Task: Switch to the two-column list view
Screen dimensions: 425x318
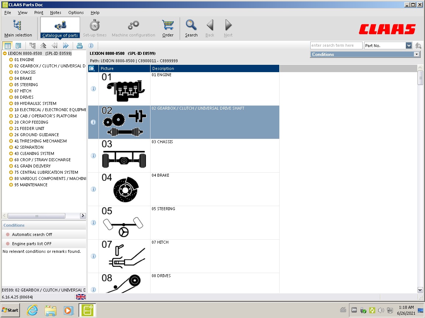Action: [x=18, y=46]
